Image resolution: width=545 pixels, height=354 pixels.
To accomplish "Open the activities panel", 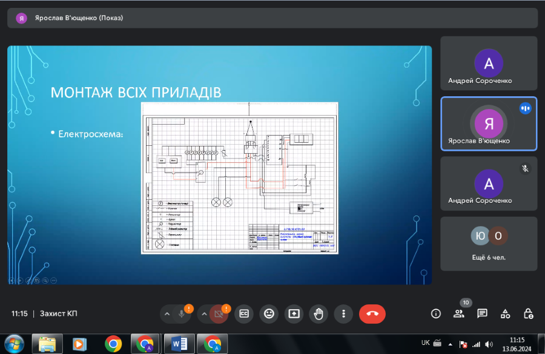I will [x=505, y=313].
